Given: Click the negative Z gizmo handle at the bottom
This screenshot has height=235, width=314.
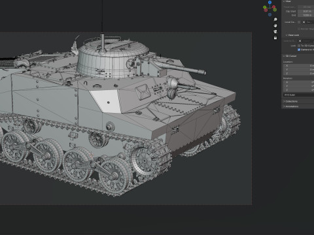Looking at the screenshot, I should pos(270,14).
